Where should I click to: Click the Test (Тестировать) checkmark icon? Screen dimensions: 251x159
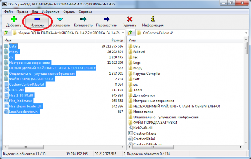pos(60,19)
